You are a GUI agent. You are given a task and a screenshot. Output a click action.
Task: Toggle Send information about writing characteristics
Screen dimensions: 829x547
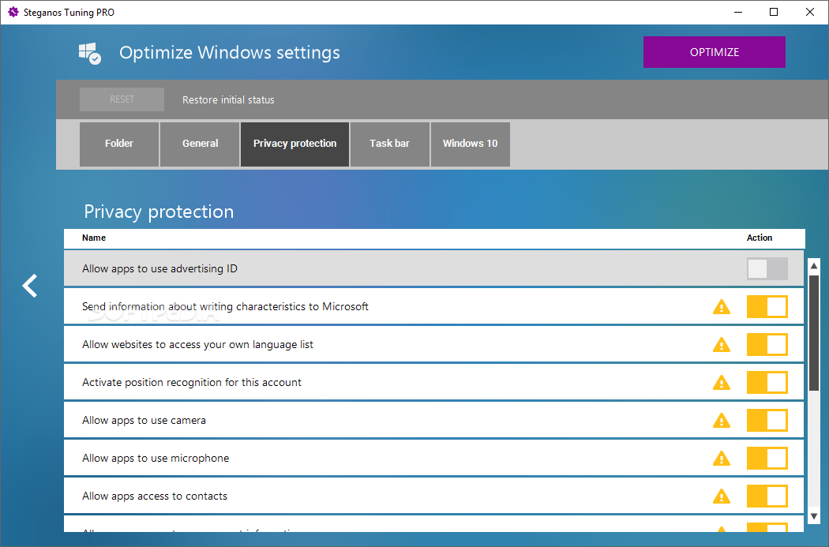[767, 306]
